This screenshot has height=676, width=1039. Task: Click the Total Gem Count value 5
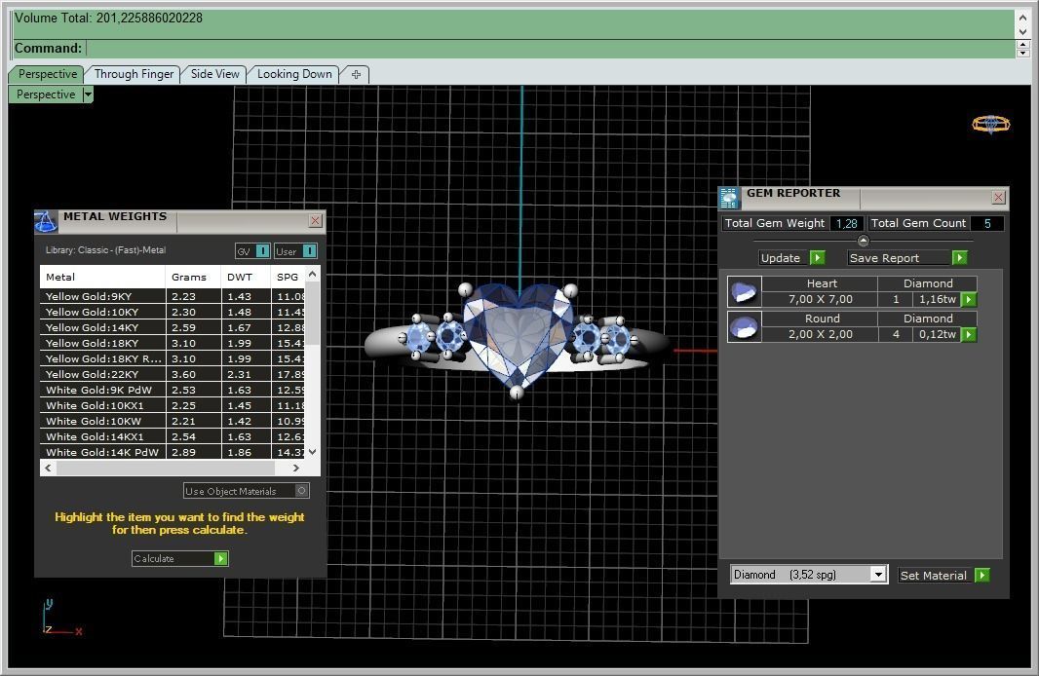pyautogui.click(x=987, y=224)
